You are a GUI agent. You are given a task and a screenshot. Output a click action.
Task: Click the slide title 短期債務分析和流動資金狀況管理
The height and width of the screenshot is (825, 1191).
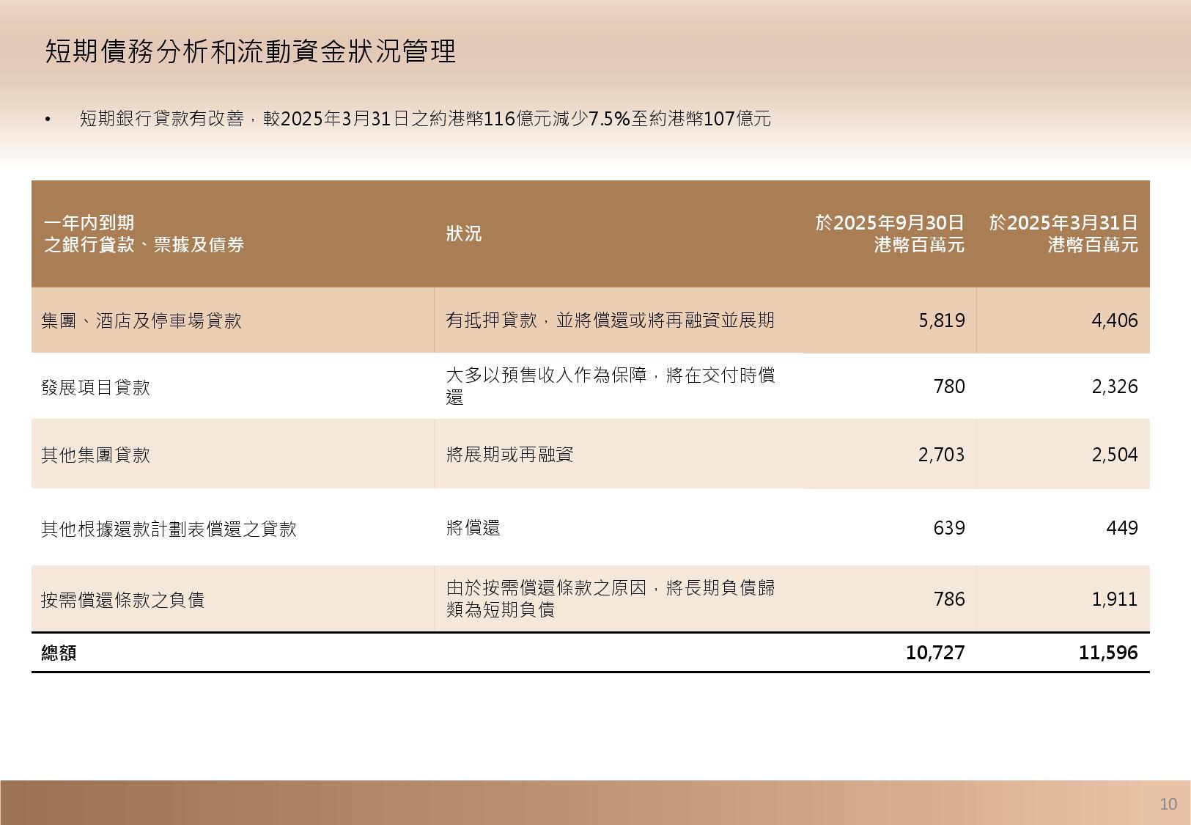click(x=251, y=52)
